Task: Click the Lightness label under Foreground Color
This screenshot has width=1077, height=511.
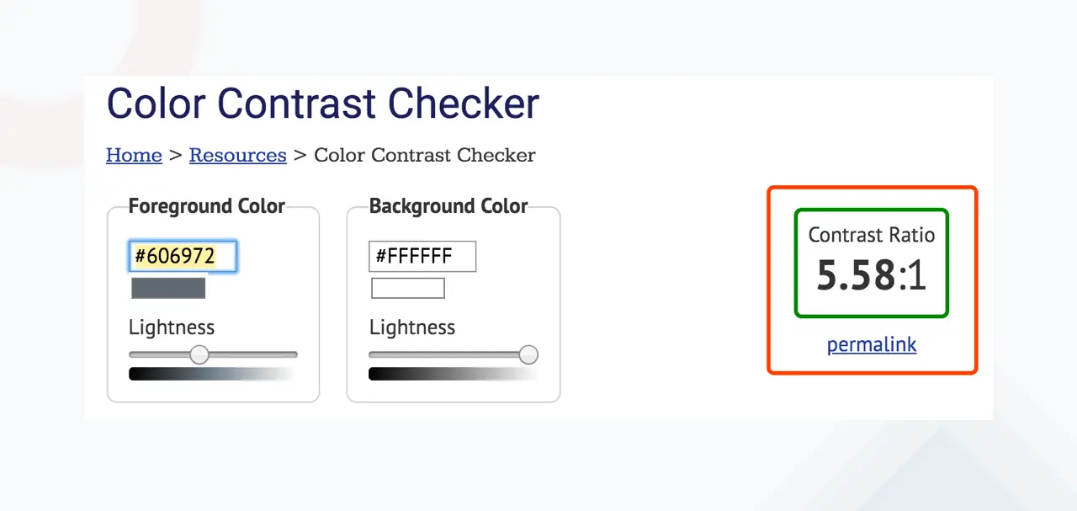Action: click(172, 327)
